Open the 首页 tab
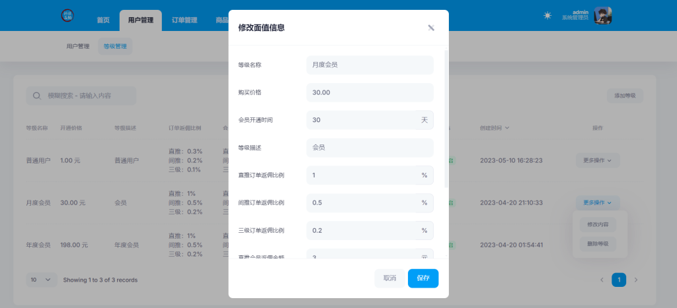Image resolution: width=677 pixels, height=308 pixels. point(103,20)
